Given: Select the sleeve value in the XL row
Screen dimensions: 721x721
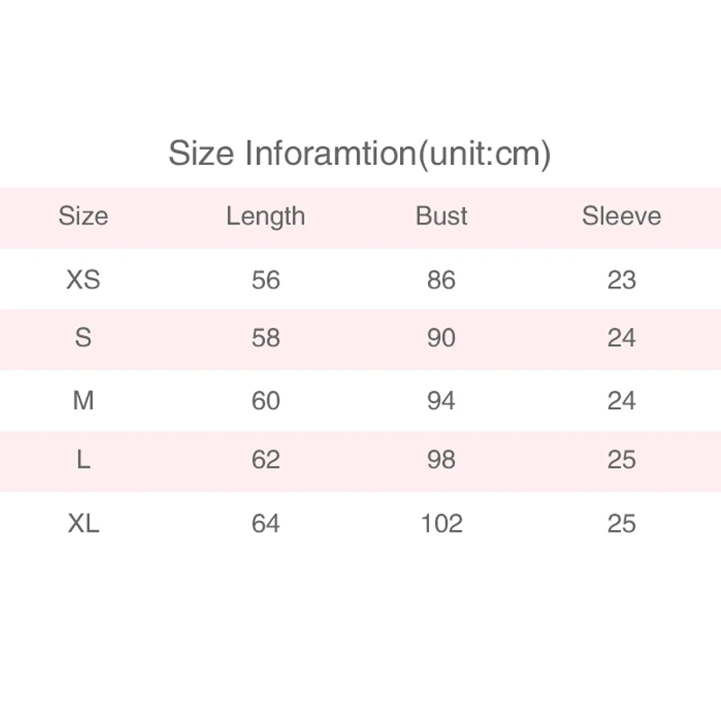Looking at the screenshot, I should pyautogui.click(x=622, y=523).
